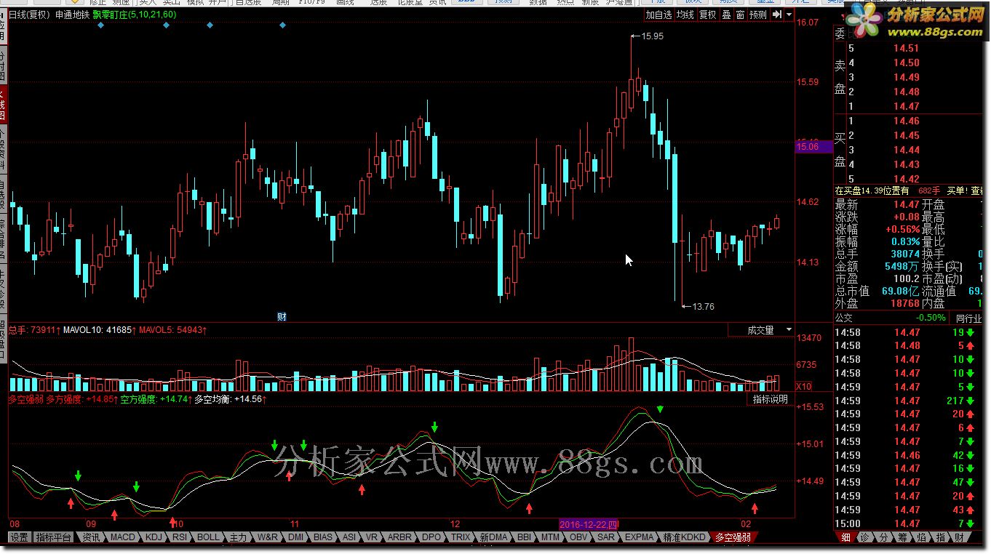Screen dimensions: 991x554
Task: Click buy level 1 price 14.46
Action: point(907,121)
